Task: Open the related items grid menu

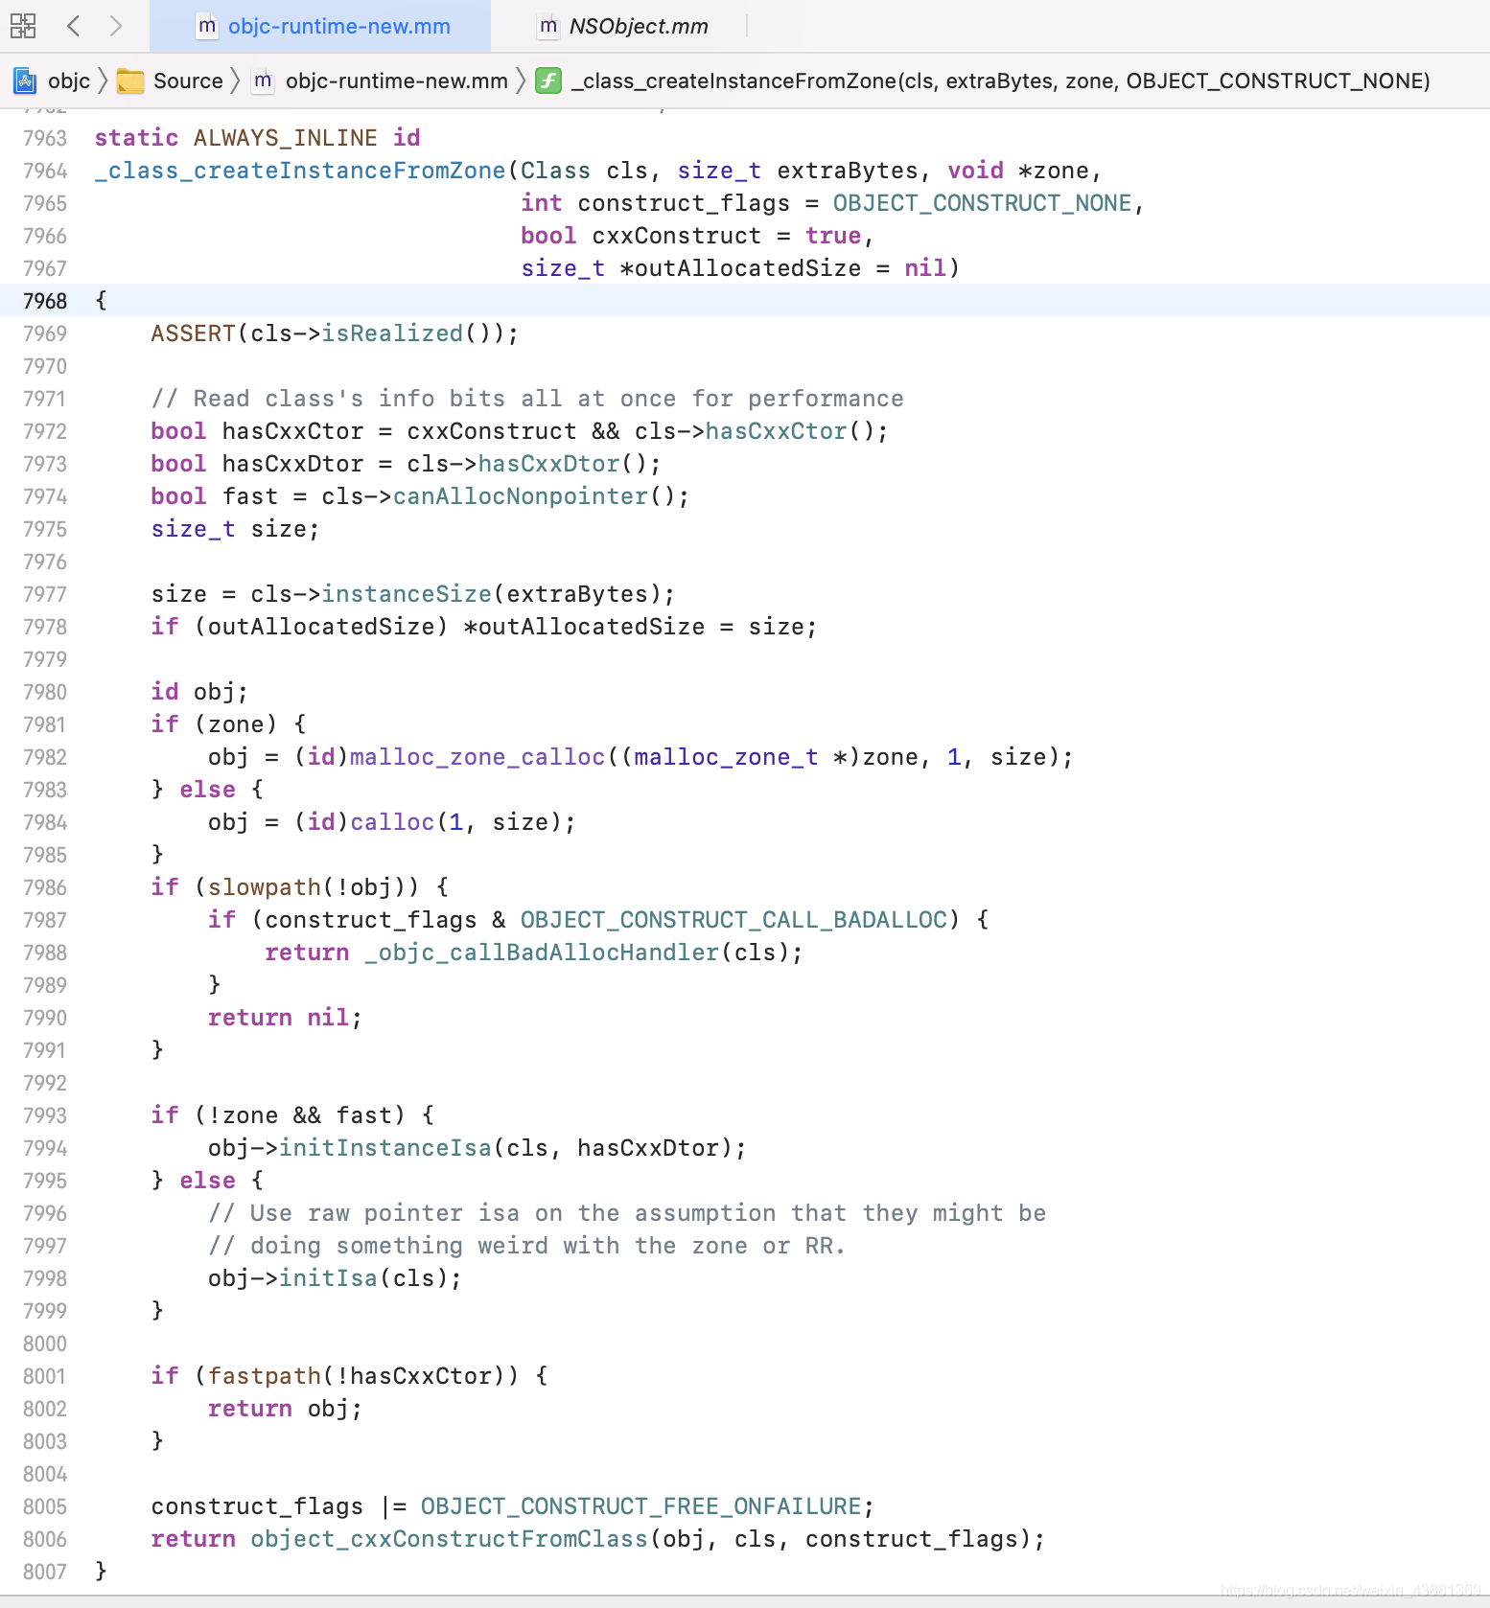Action: click(x=23, y=26)
